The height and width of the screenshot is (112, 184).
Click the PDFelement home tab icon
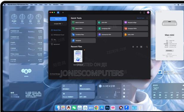point(58,12)
